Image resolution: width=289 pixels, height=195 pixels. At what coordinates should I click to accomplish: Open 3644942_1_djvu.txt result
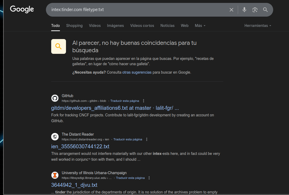coord(74,185)
